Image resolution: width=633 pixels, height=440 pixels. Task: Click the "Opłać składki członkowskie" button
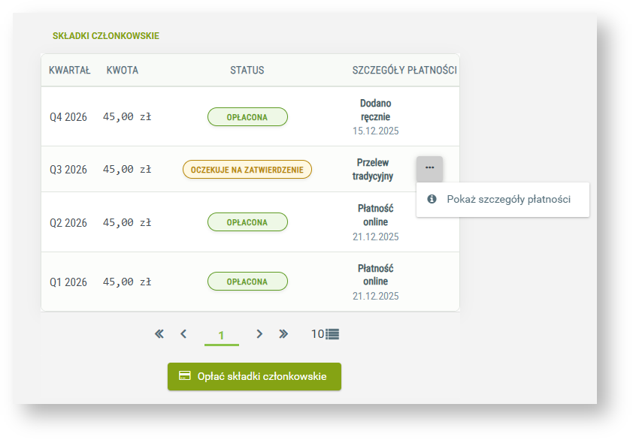click(x=254, y=376)
